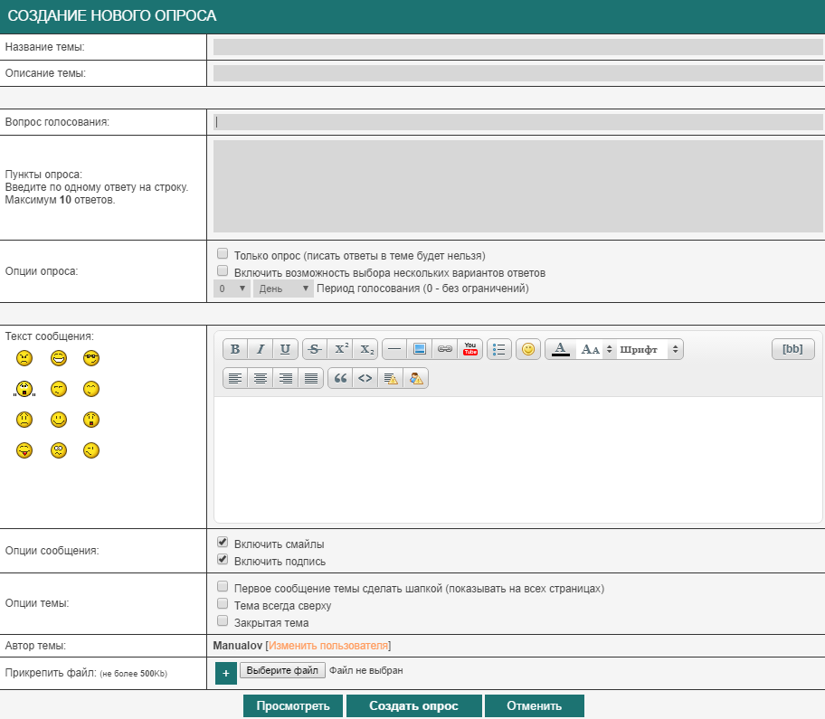Insert a hyperlink via the link icon

click(445, 349)
